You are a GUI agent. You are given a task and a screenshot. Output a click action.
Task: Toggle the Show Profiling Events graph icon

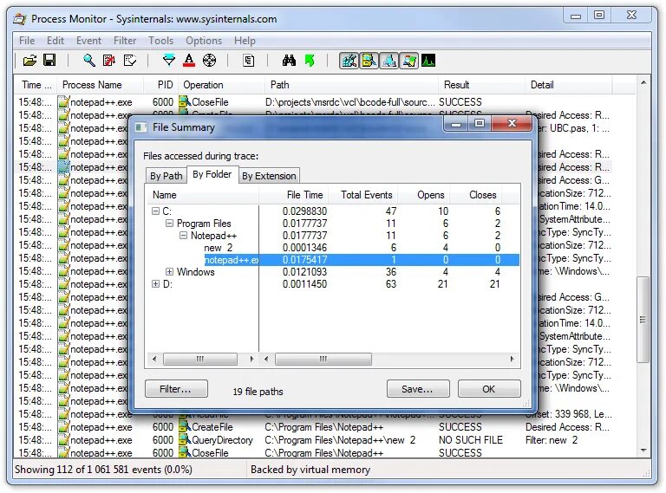click(428, 61)
